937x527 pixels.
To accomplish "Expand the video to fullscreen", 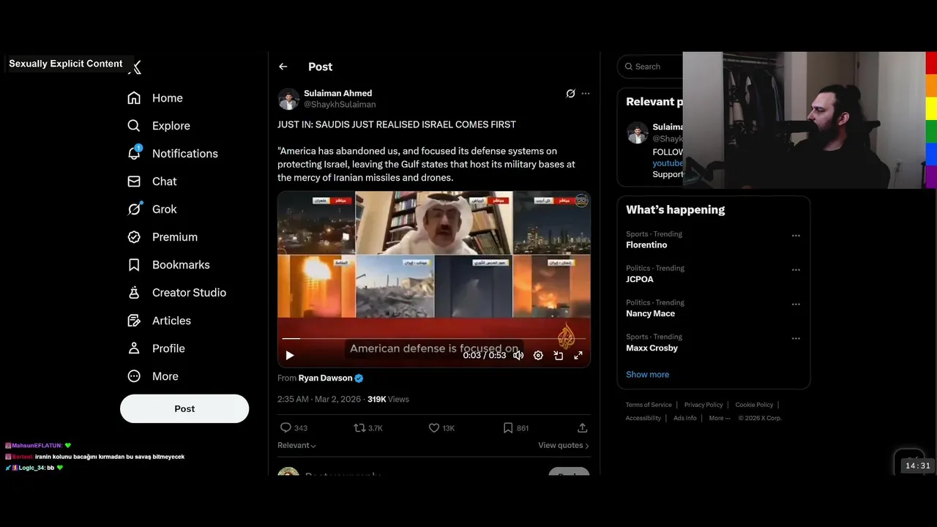I will coord(578,355).
